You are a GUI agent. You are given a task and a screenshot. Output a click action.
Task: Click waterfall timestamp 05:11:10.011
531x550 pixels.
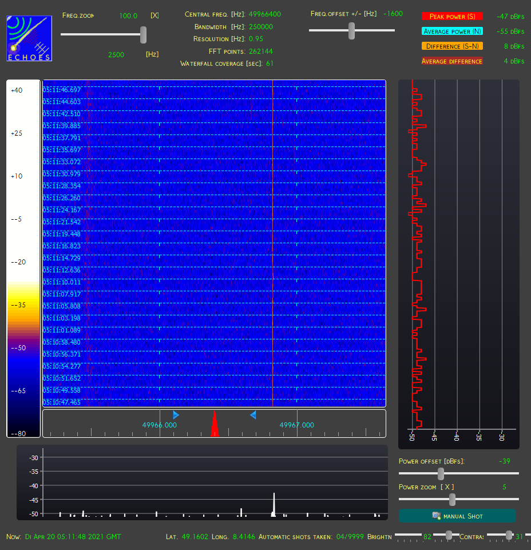click(x=62, y=282)
